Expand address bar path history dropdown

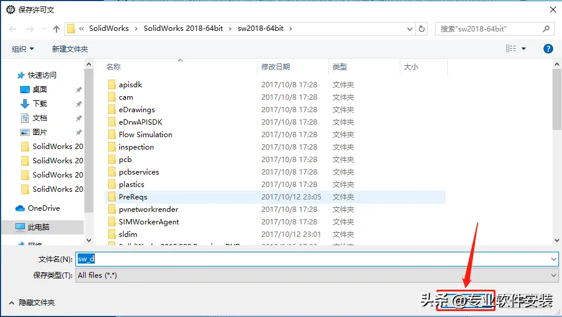click(410, 28)
